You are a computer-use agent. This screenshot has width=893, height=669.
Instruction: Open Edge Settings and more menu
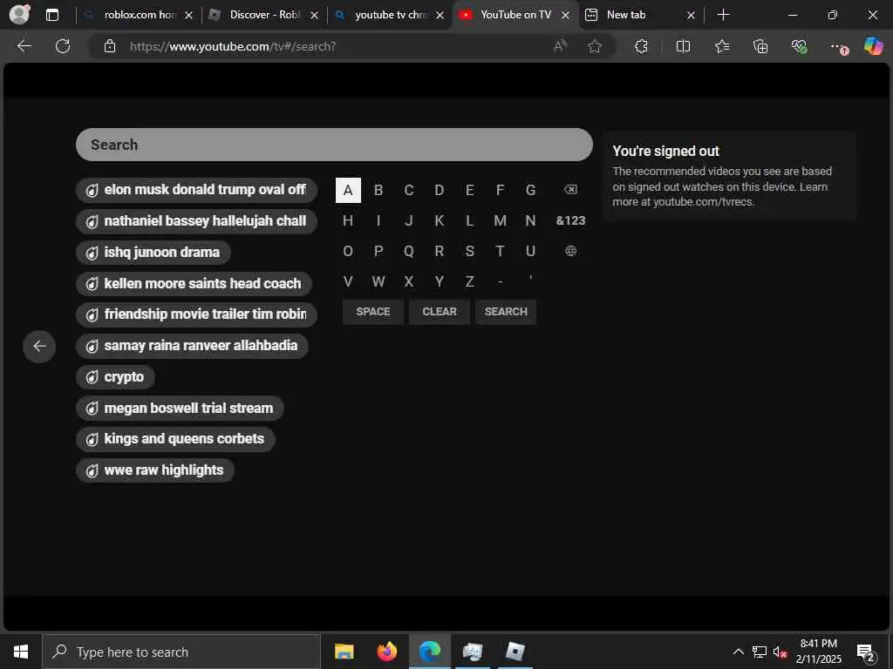(x=838, y=46)
